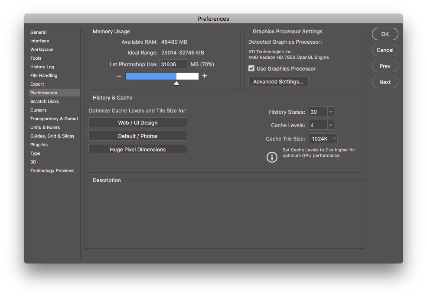Viewport: 427px width, 298px height.
Task: Click the Cache Levels value field
Action: pyautogui.click(x=318, y=125)
